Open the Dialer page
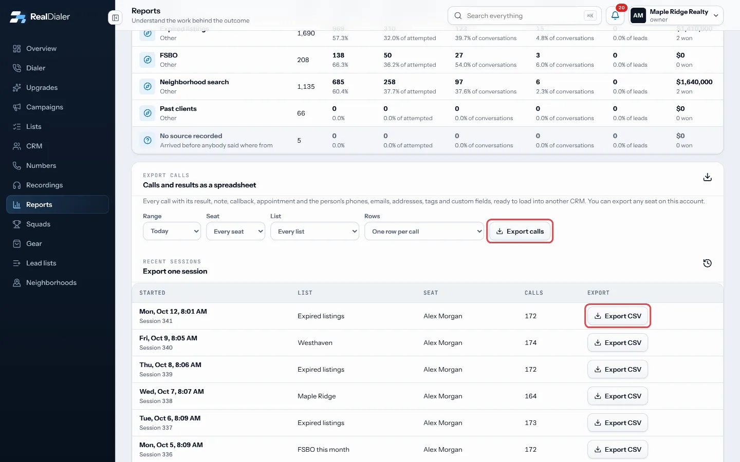Screen dimensions: 740x462 pyautogui.click(x=58, y=68)
